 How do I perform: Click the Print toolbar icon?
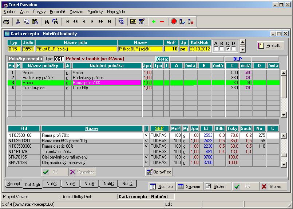click(6, 22)
